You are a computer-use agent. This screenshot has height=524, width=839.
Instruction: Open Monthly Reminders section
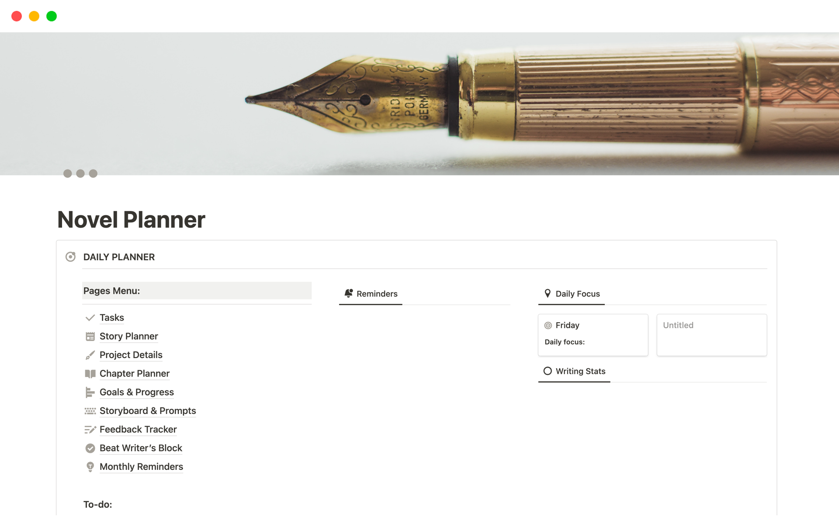tap(141, 466)
